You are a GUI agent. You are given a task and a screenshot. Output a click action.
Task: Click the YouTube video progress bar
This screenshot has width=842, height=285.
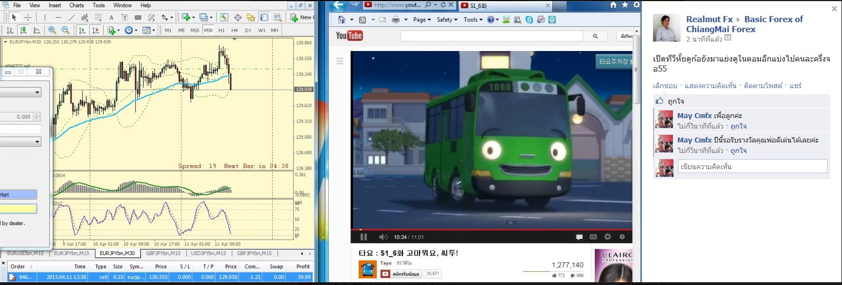[491, 229]
